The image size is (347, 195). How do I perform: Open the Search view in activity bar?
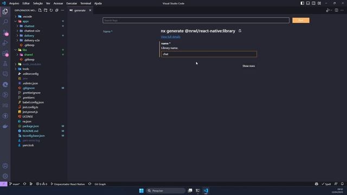(x=5, y=22)
